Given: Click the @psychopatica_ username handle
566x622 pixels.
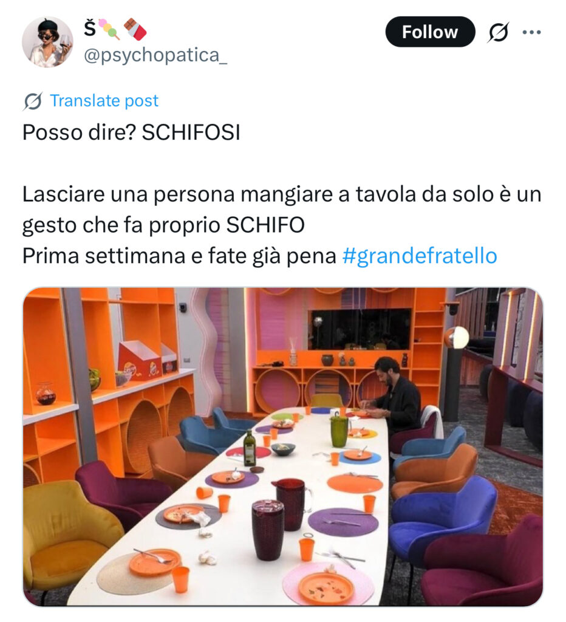Looking at the screenshot, I should coord(155,55).
